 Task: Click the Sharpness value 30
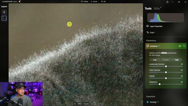pos(182,82)
